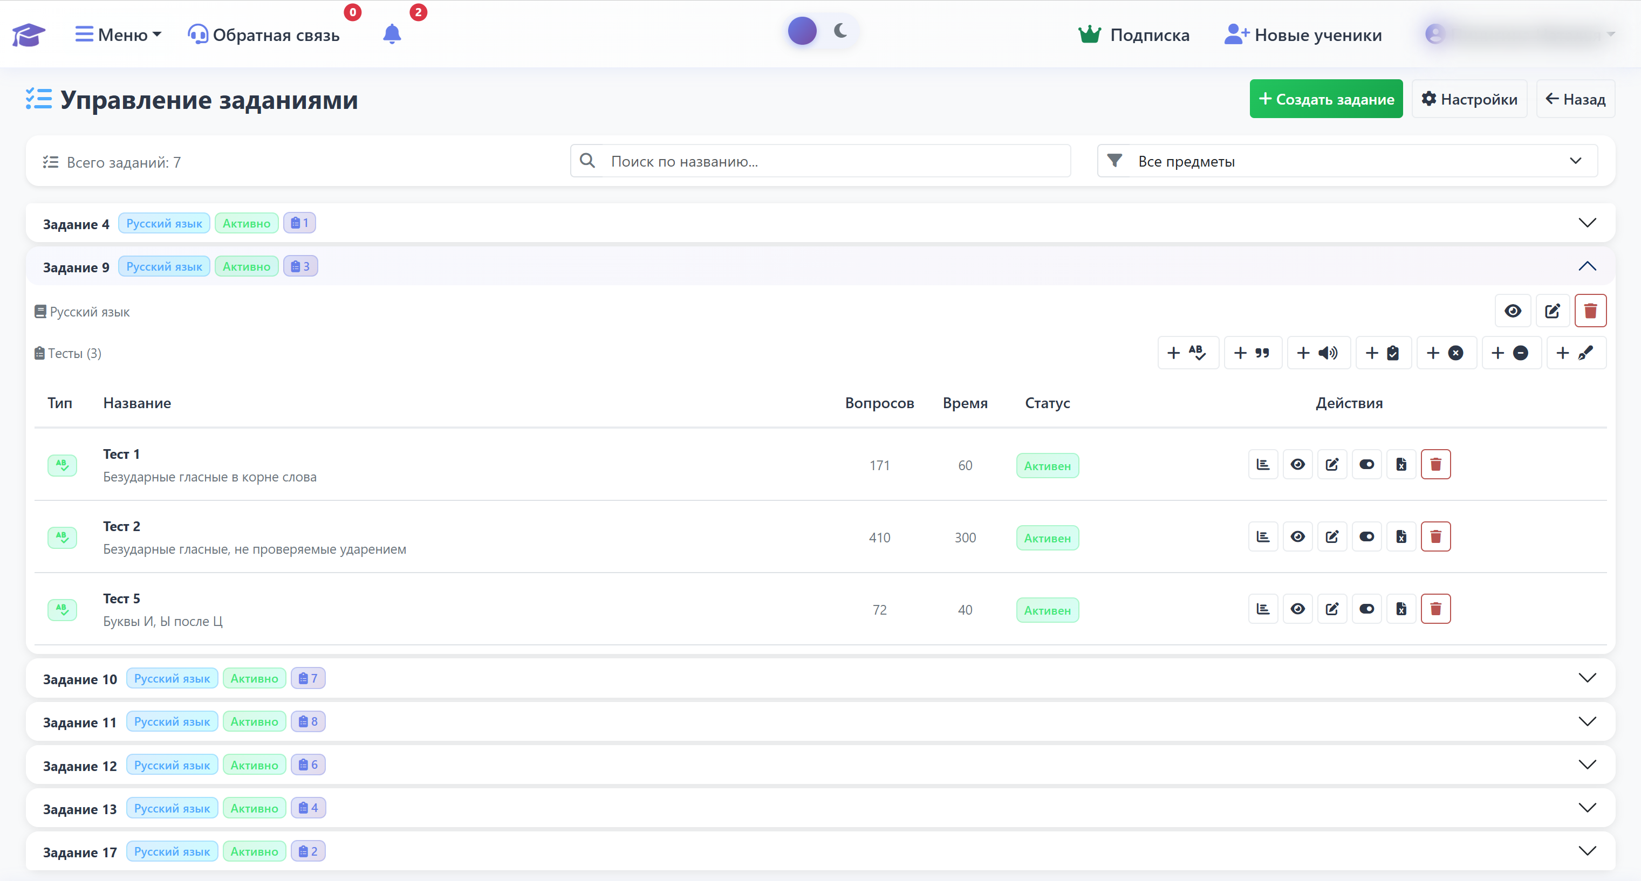Add circle-x type test
This screenshot has height=881, width=1641.
tap(1446, 353)
